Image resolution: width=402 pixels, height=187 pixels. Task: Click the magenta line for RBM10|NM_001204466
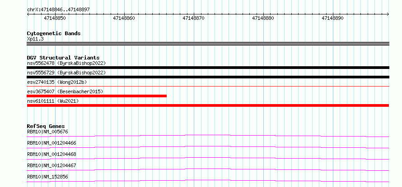click(208, 147)
